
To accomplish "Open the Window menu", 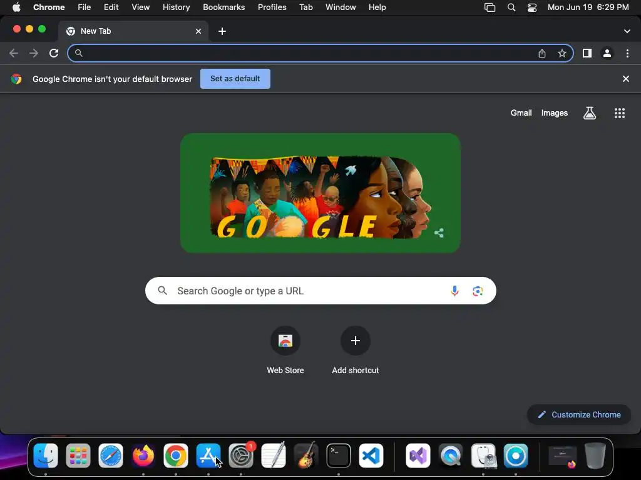I will pos(341,7).
